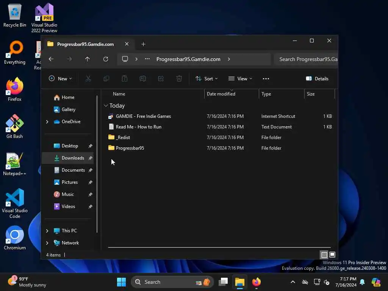The height and width of the screenshot is (291, 388).
Task: Open Chromium desktop icon
Action: tap(15, 238)
